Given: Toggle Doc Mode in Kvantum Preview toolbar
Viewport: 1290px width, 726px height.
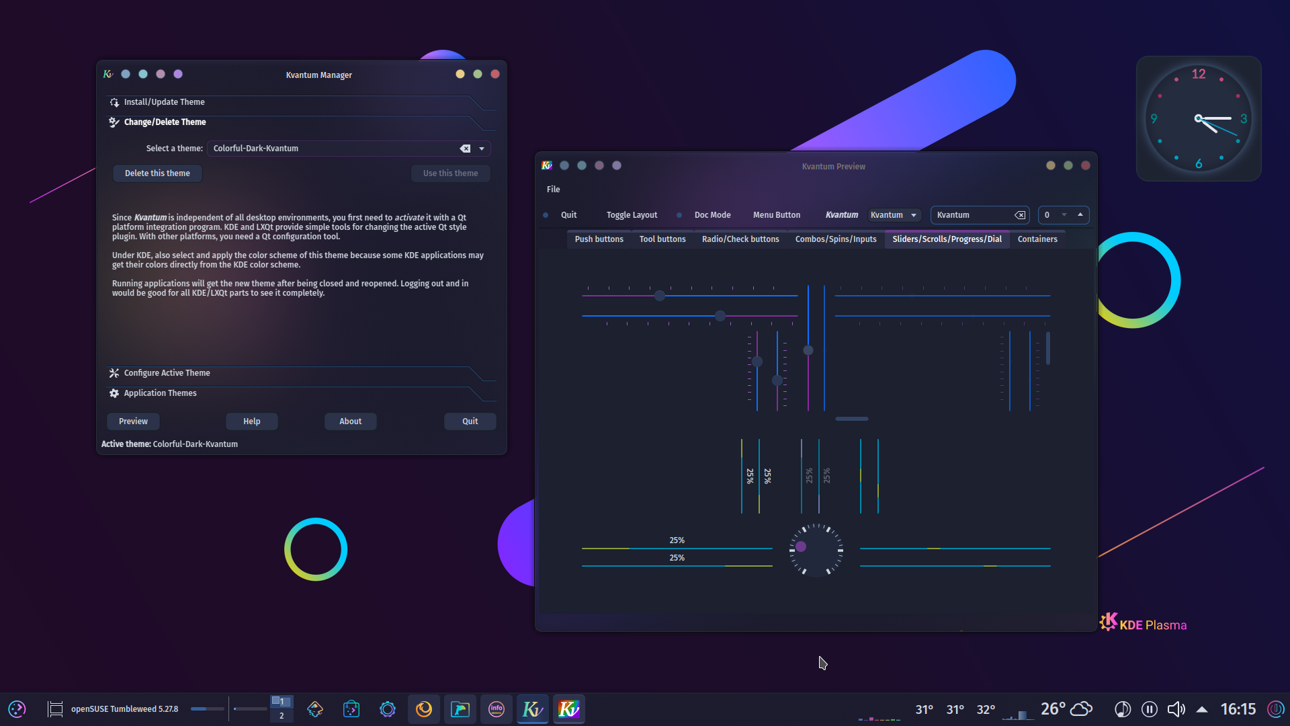Looking at the screenshot, I should 712,215.
